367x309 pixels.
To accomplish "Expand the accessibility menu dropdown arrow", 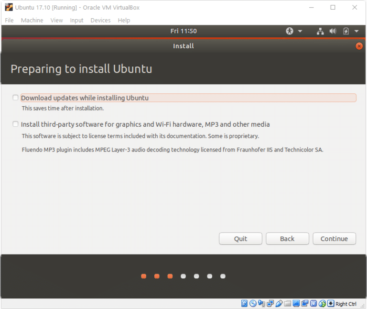I will point(300,31).
